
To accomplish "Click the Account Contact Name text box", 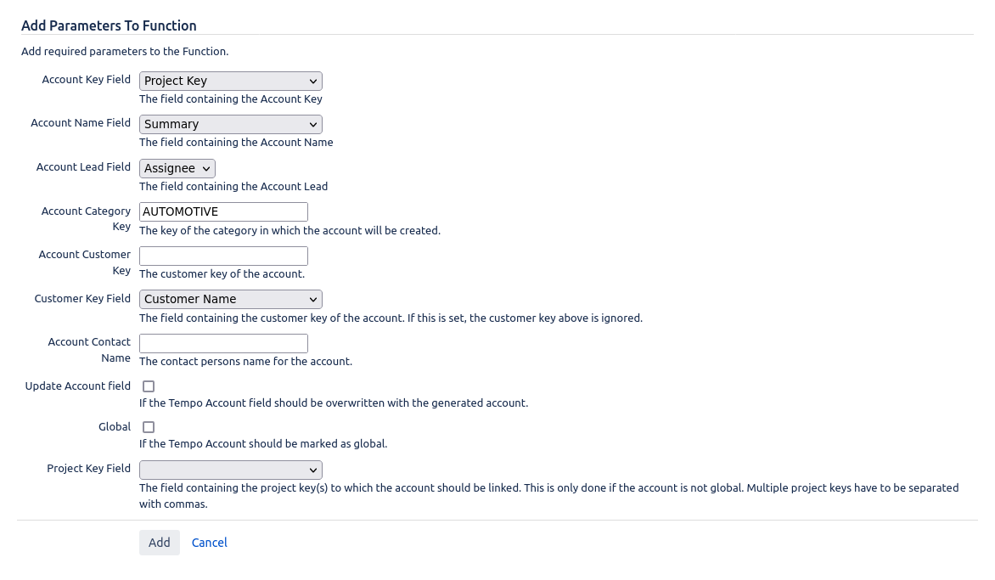I will point(223,343).
